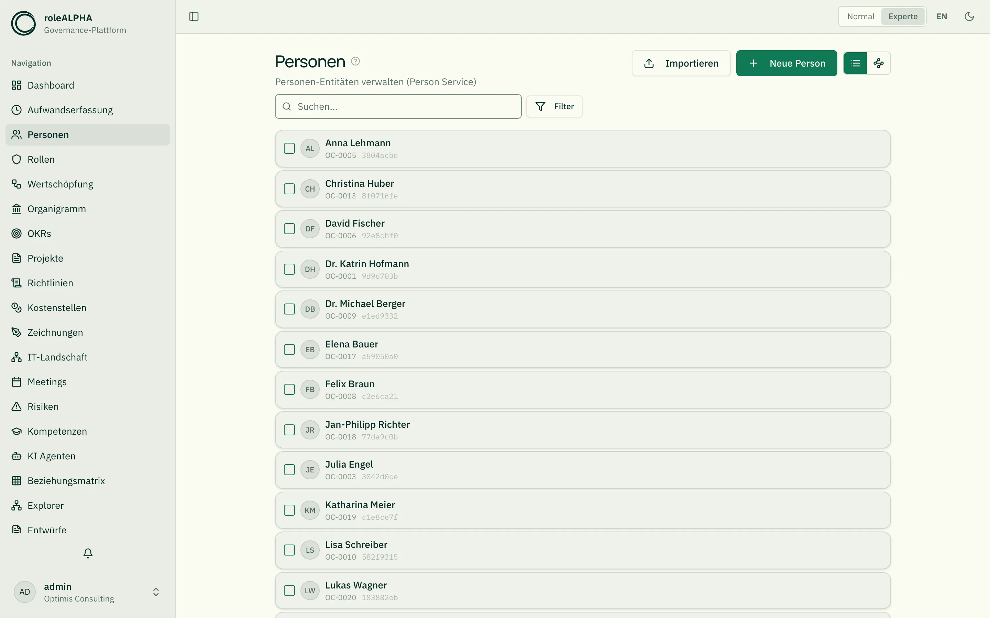
Task: Open the OKRs target icon
Action: (x=16, y=233)
